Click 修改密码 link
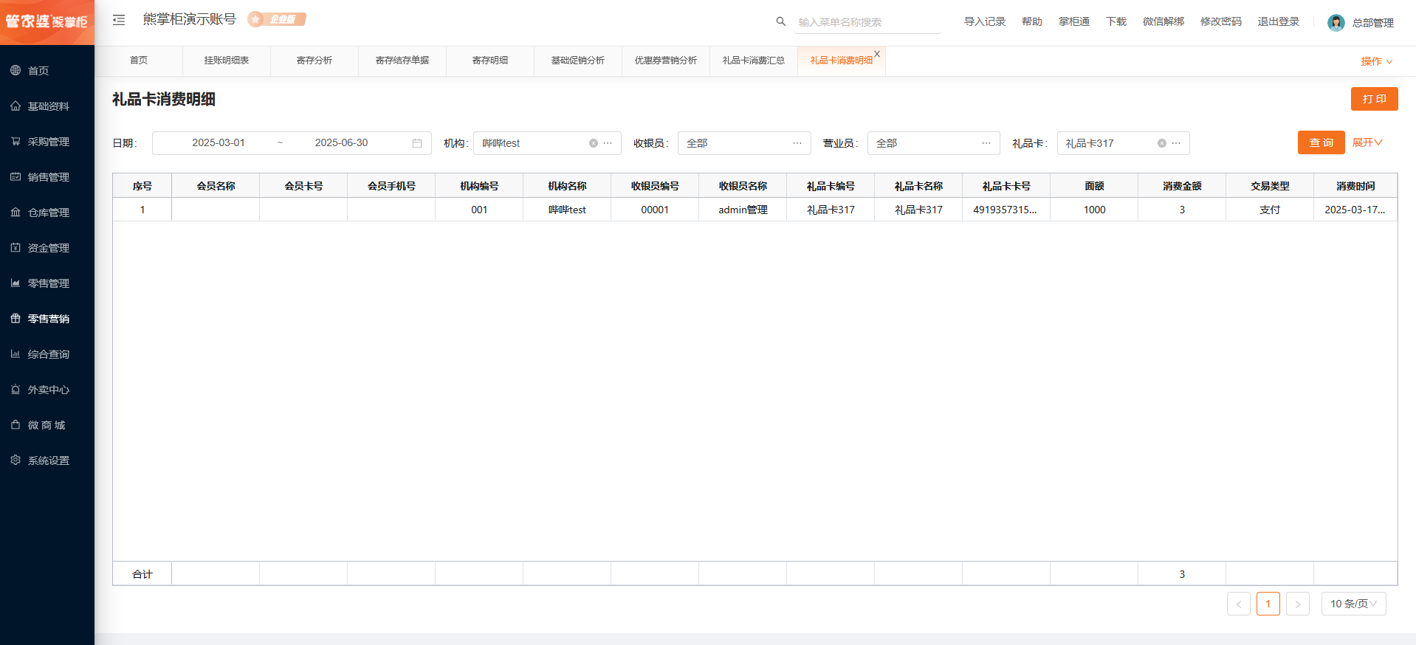This screenshot has width=1416, height=645. point(1221,21)
